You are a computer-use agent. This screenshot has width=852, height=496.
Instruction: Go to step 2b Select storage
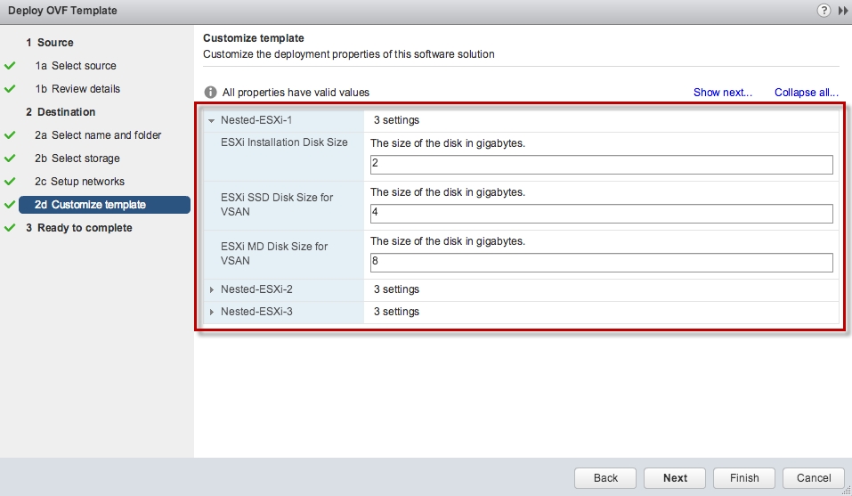pyautogui.click(x=77, y=159)
